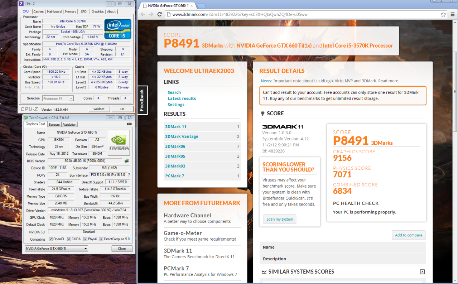
Task: Click the GPU-Z title bar icon
Action: [25, 118]
